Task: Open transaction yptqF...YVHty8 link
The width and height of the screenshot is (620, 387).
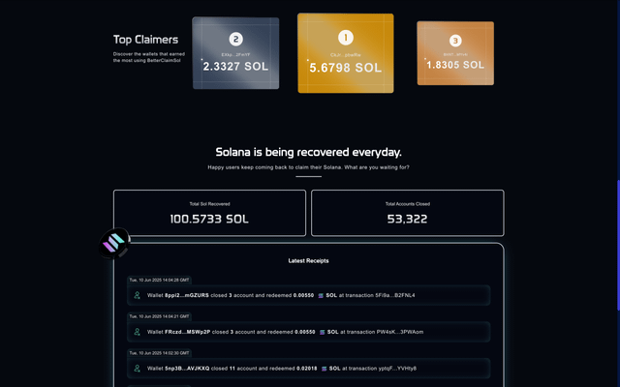Action: [x=402, y=369]
